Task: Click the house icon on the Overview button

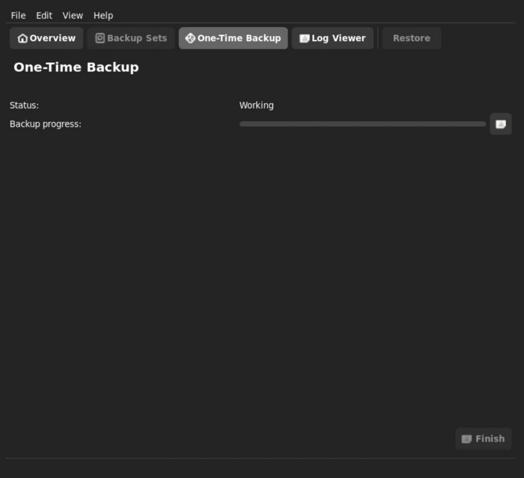Action: (22, 38)
